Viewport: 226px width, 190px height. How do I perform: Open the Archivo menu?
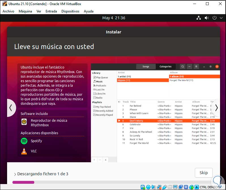click(8, 11)
